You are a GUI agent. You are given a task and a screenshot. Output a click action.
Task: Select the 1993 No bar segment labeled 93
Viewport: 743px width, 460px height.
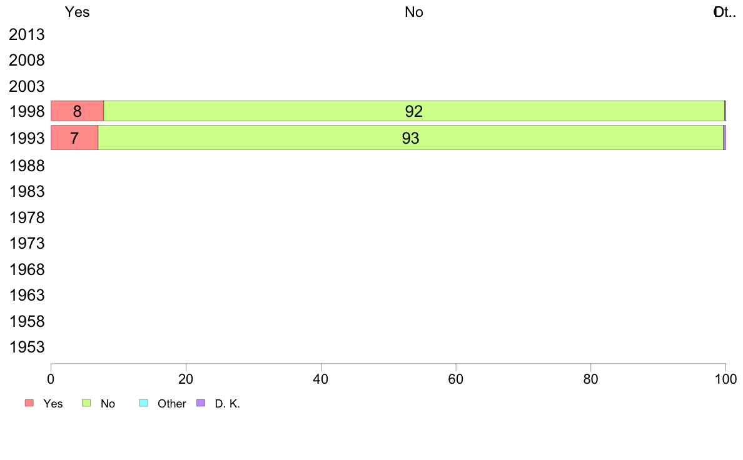coord(411,137)
